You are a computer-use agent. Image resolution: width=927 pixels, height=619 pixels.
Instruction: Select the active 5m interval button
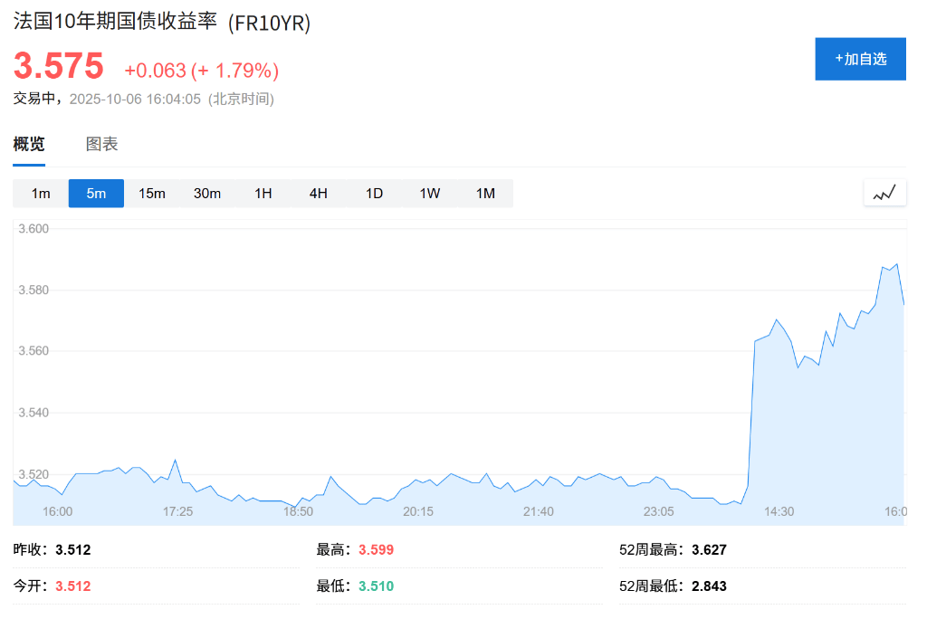coord(96,193)
